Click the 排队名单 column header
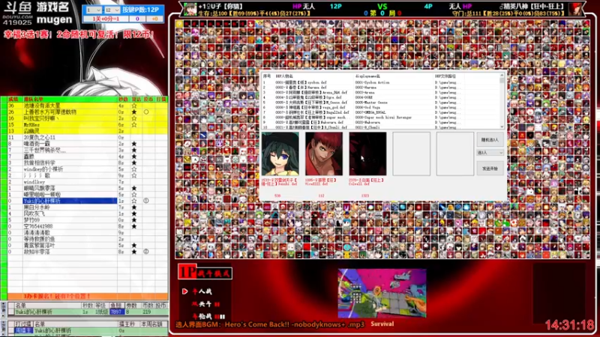Viewport: 600px width, 337px height. click(x=34, y=100)
